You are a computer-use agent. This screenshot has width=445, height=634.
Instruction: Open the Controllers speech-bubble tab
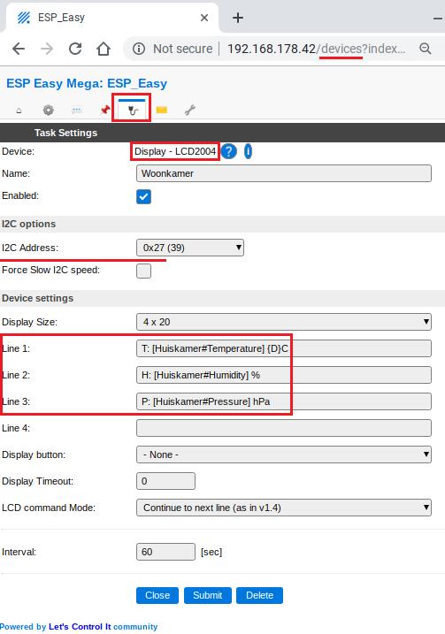(x=76, y=110)
